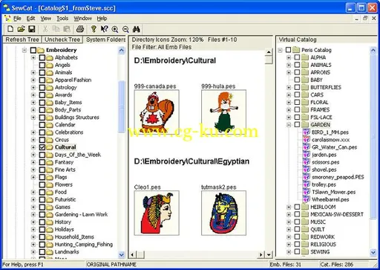
Task: Select the carolaismow.xxx file icon
Action: pos(307,140)
